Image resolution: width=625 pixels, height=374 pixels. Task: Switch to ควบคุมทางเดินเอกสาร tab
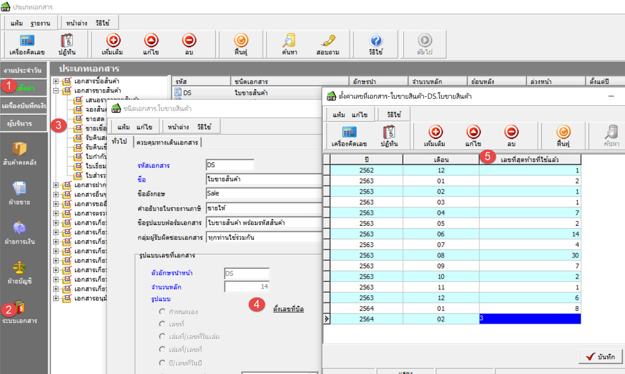[x=167, y=142]
